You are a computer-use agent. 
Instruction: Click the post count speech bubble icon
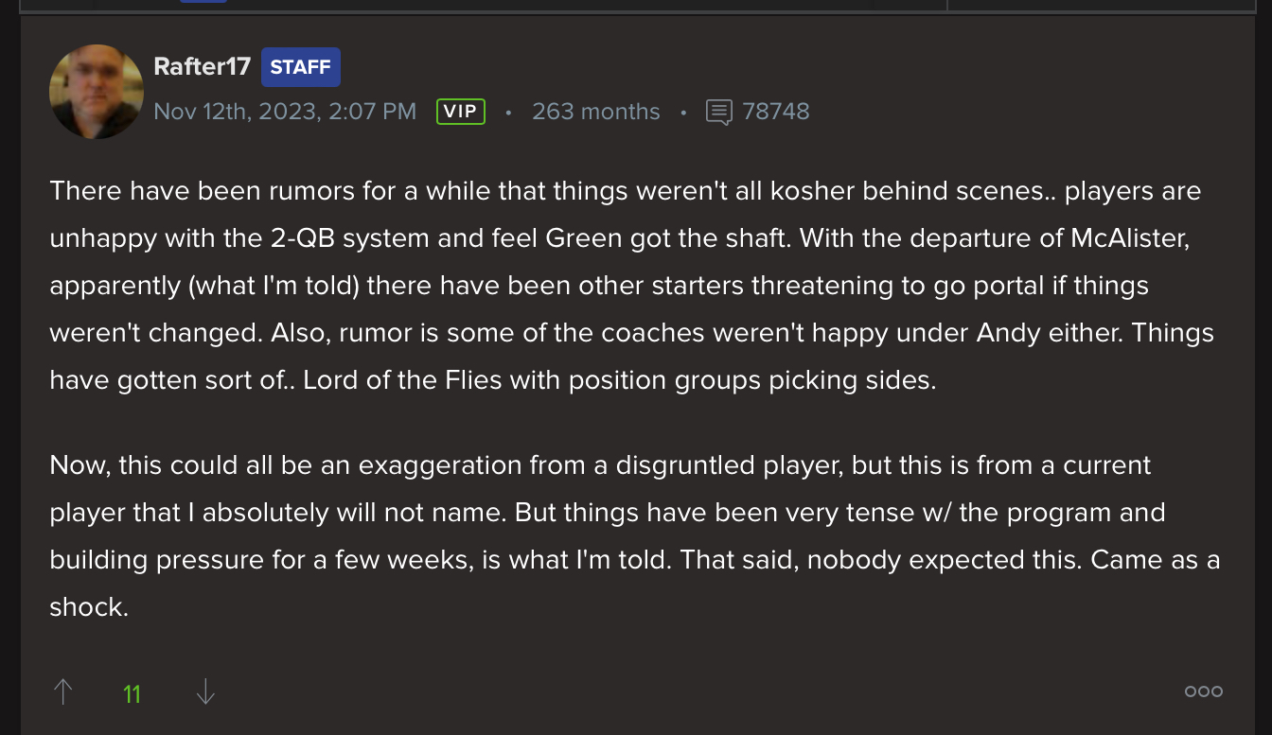[x=719, y=113]
